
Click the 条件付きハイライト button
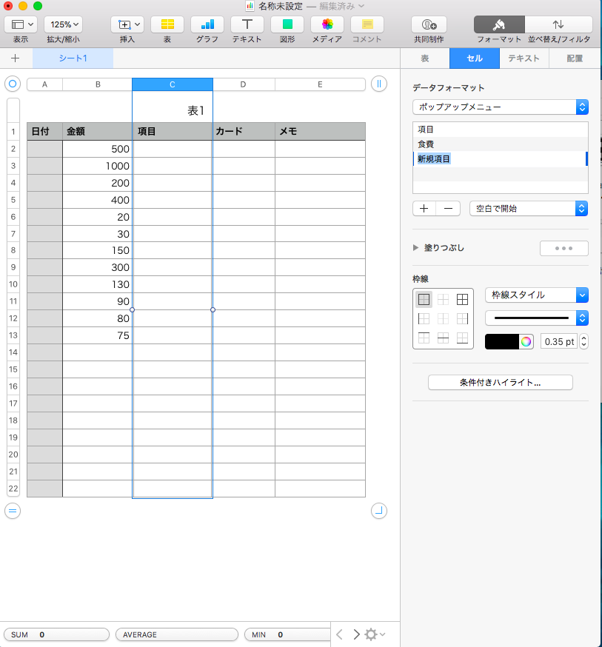(500, 382)
